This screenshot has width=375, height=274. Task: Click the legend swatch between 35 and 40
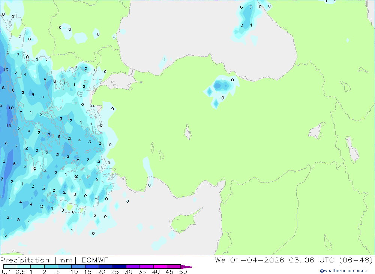click(x=147, y=267)
